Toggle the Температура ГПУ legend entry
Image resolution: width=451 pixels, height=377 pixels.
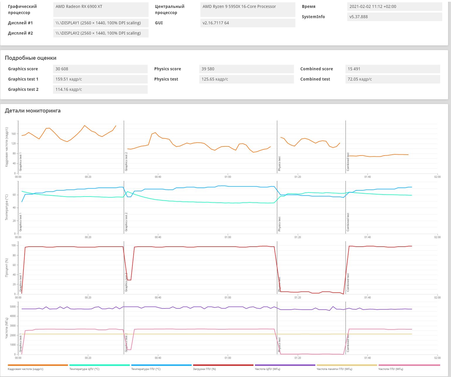pos(146,369)
